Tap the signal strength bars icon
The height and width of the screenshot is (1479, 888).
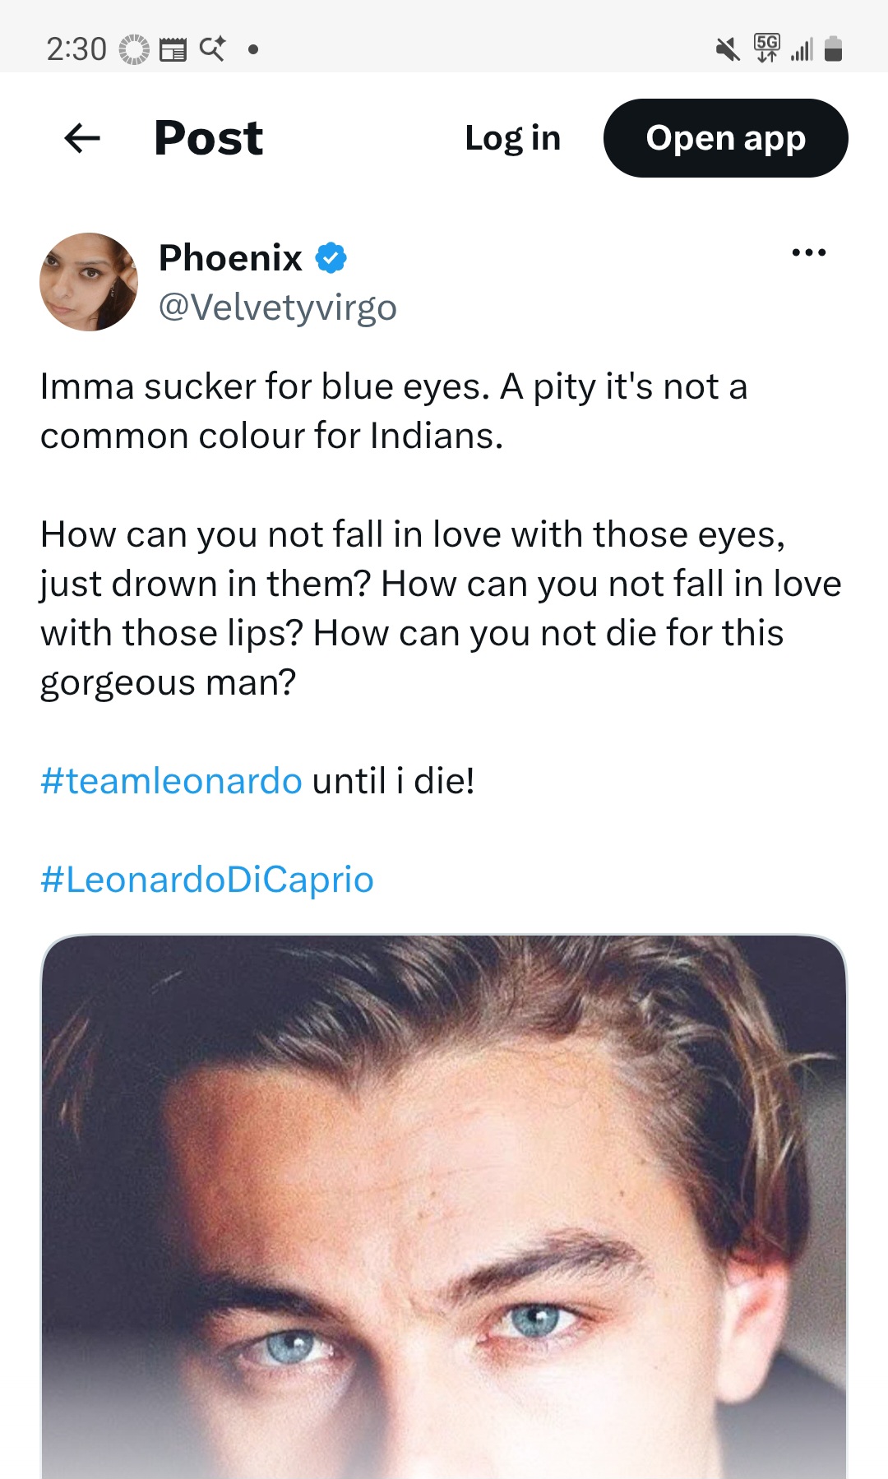(x=801, y=49)
